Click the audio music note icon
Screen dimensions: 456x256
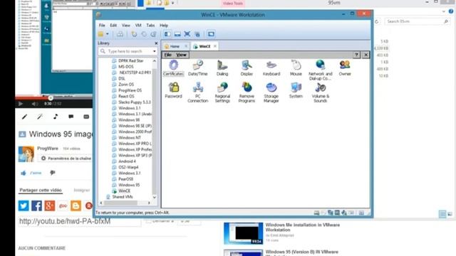click(56, 117)
